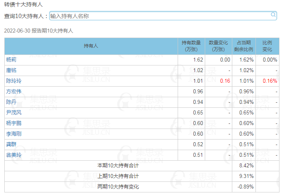This screenshot has height=194, width=283.
Task: Select the 9.31% previous total value
Action: tap(246, 176)
